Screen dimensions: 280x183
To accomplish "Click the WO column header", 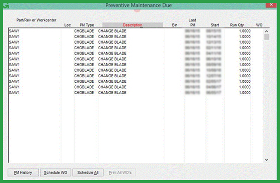I will coord(259,25).
